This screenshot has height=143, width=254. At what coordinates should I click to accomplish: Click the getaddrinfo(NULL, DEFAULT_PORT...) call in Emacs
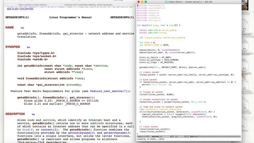(x=173, y=67)
